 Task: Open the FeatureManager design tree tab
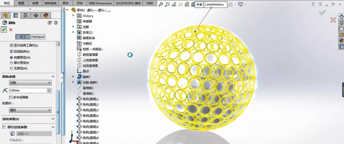(x=5, y=15)
